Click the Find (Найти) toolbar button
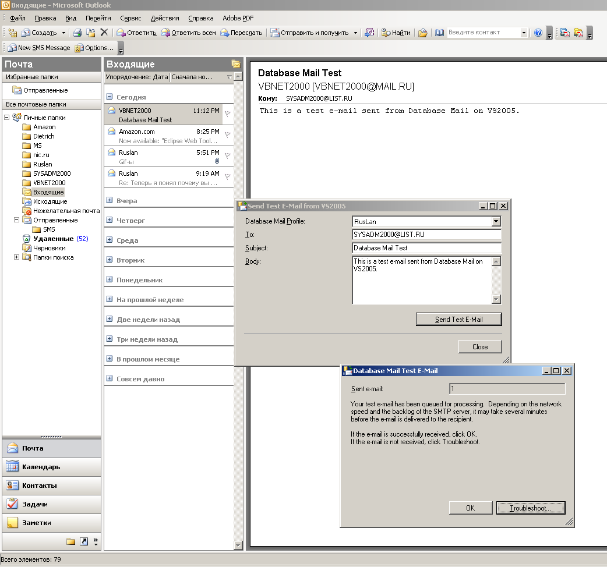Screen dimensions: 607x567 pyautogui.click(x=396, y=33)
